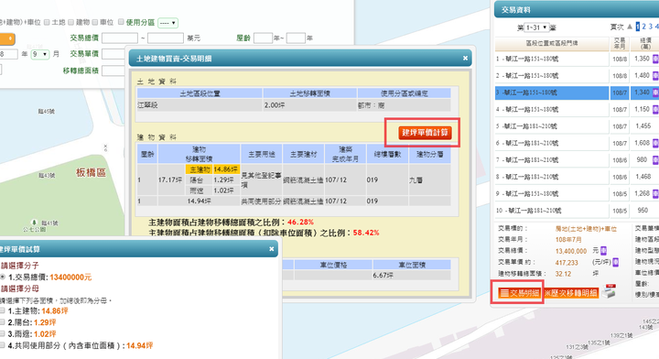Click 總價(萬) column header
The image size is (659, 359).
point(645,43)
